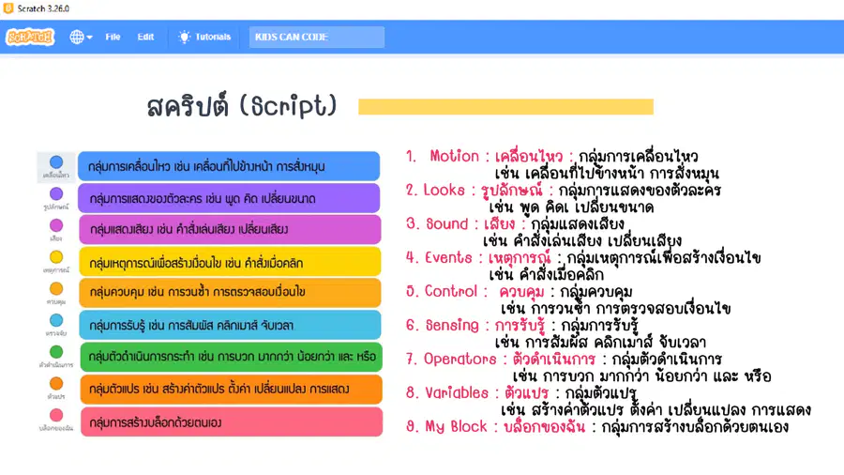The width and height of the screenshot is (844, 475).
Task: Open the Edit menu
Action: pyautogui.click(x=145, y=37)
